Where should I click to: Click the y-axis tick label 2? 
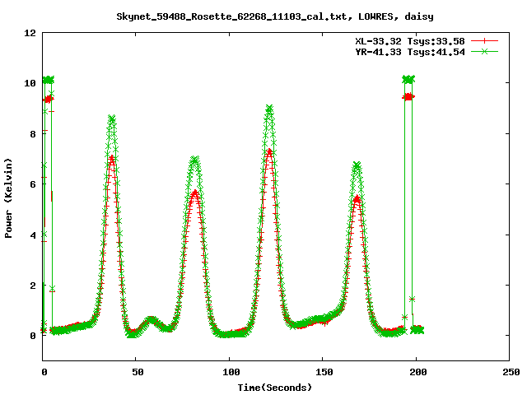click(33, 286)
